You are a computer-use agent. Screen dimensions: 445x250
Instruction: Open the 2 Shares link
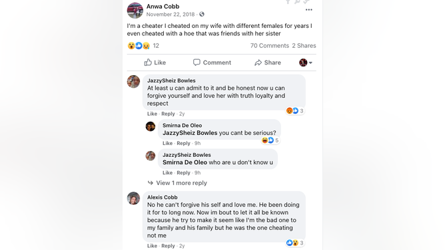[304, 46]
